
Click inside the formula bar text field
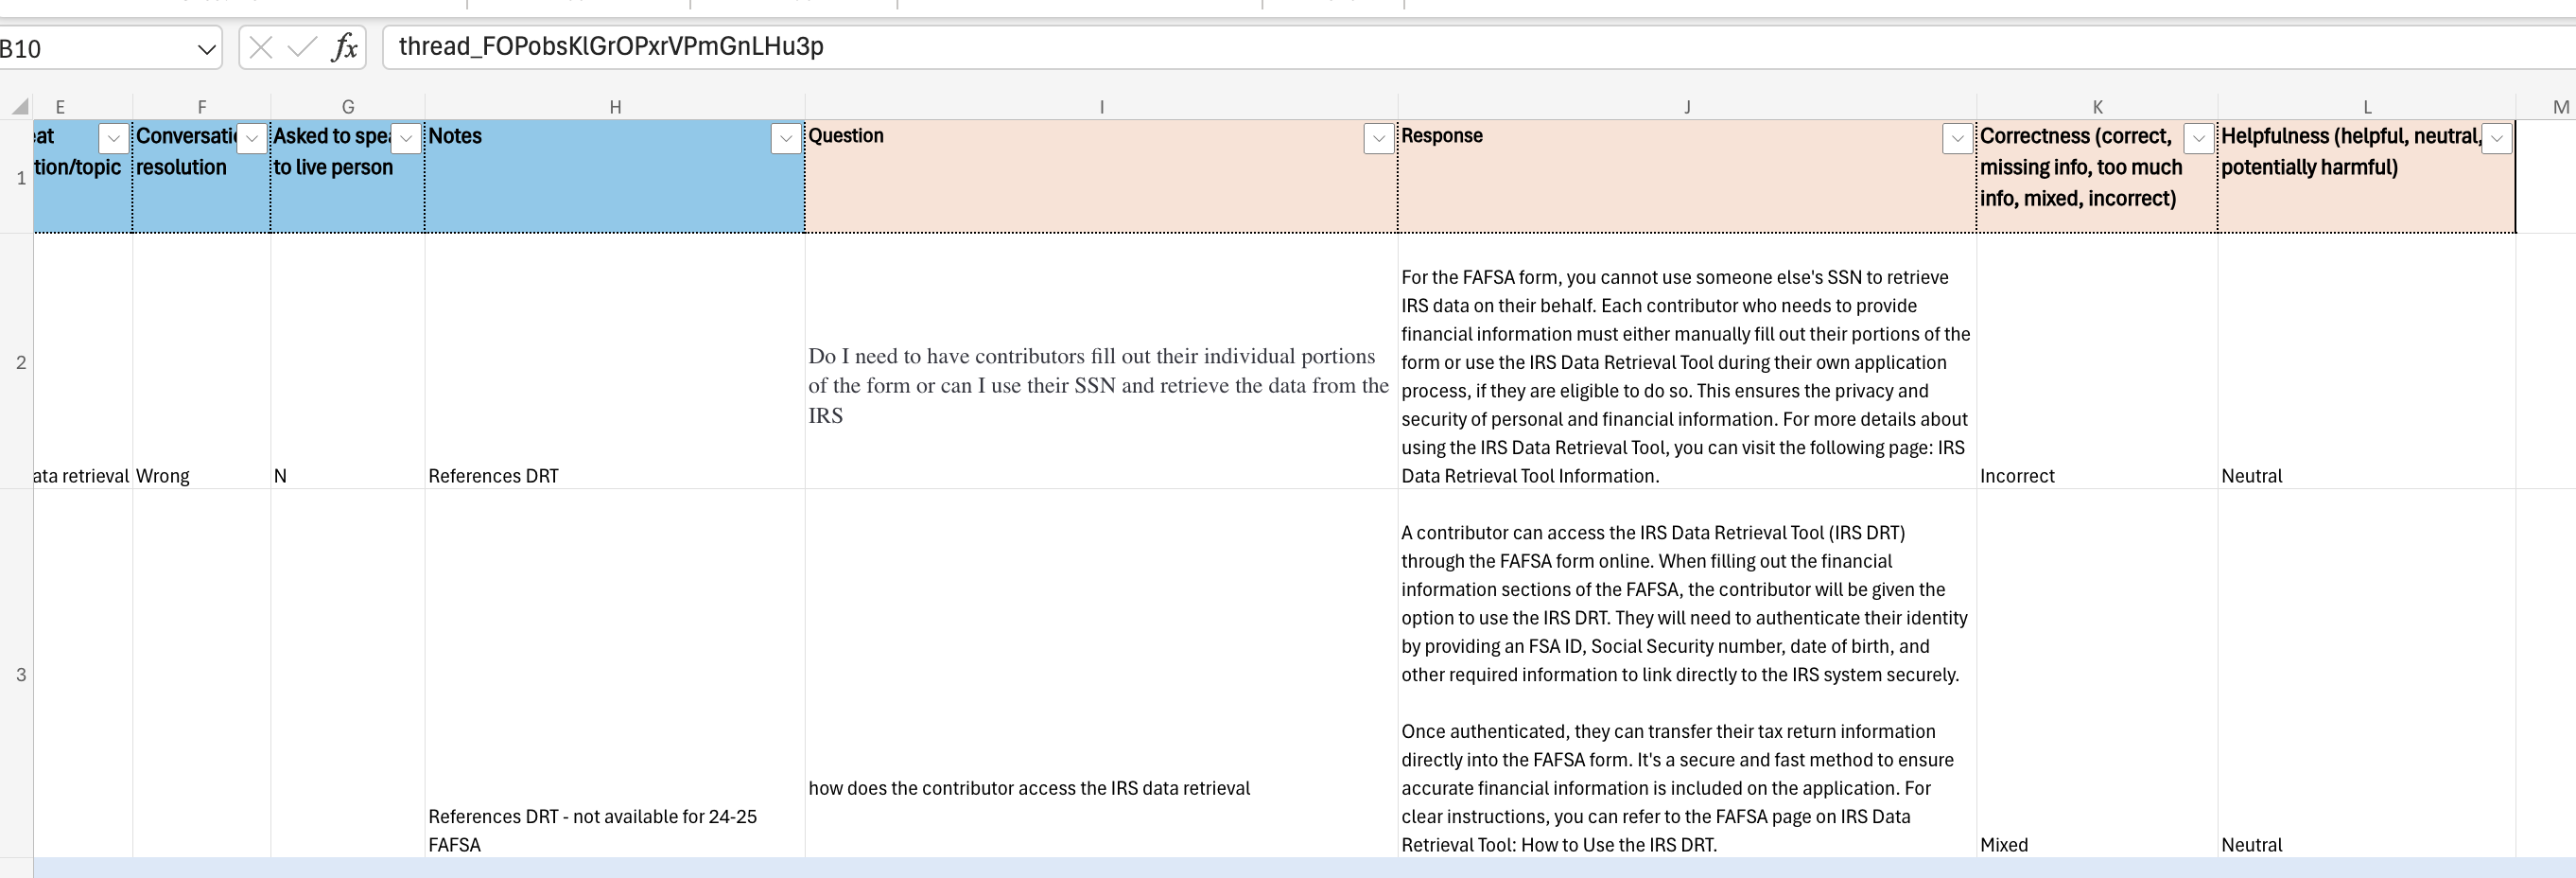click(1400, 47)
